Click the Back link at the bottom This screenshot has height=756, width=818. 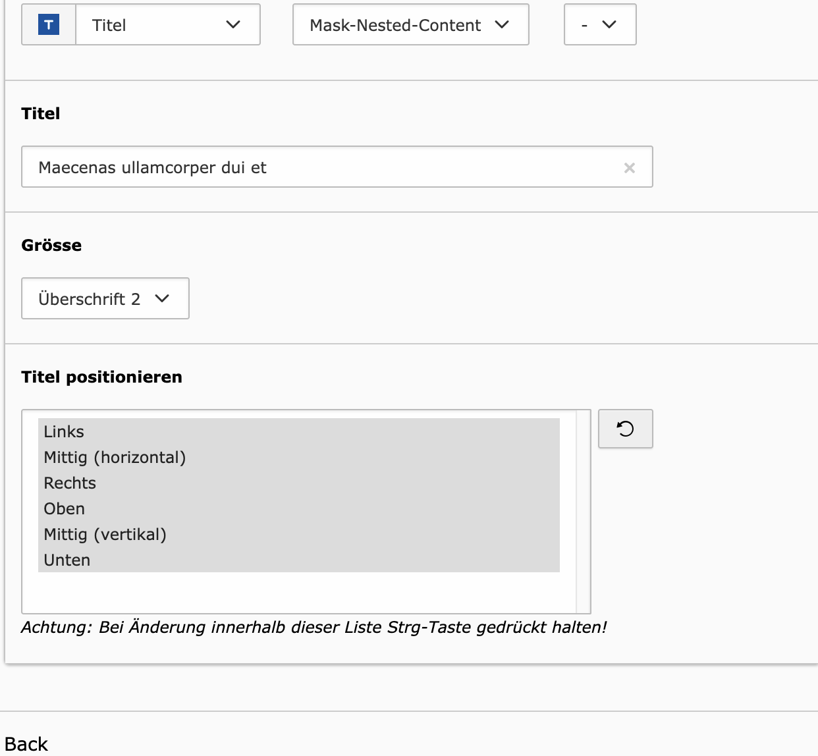26,744
